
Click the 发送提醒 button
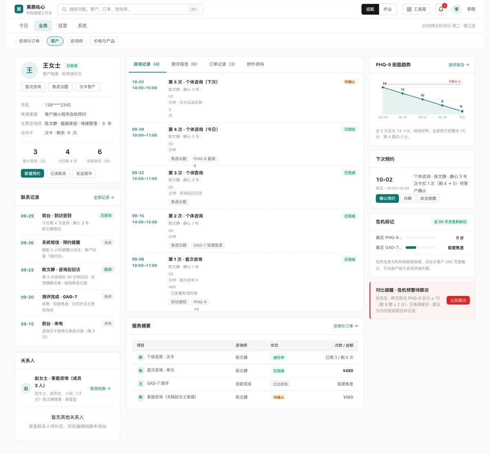pos(428,198)
